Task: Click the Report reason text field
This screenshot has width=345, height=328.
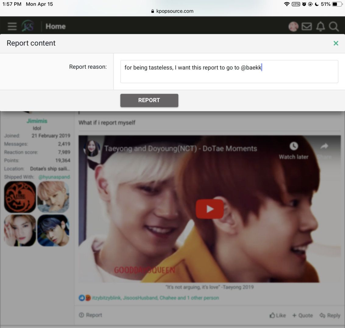Action: (x=229, y=72)
